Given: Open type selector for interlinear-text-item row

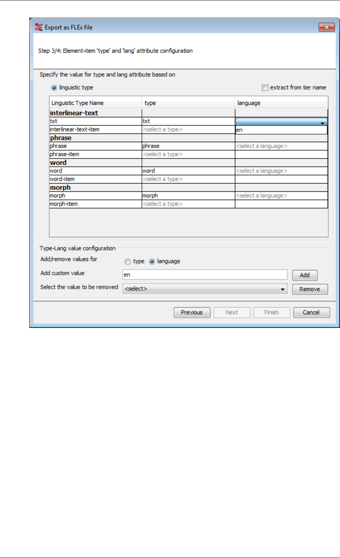Looking at the screenshot, I should (x=188, y=129).
